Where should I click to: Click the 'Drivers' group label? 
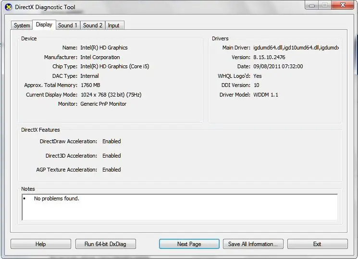220,38
